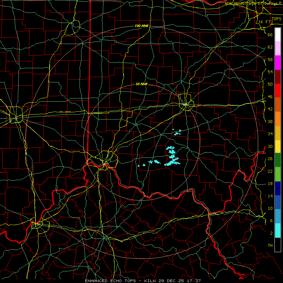Click the light green legend swatch
283x283 pixels.
pyautogui.click(x=278, y=174)
